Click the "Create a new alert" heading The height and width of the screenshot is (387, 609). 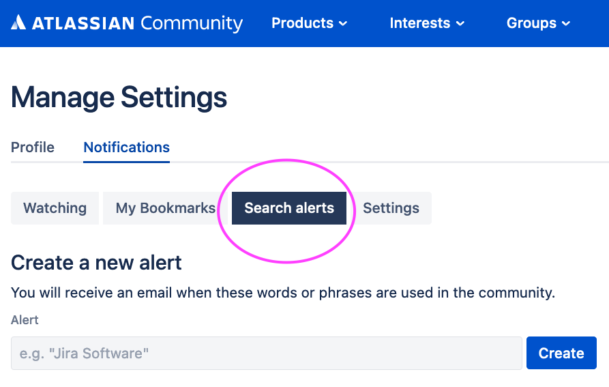click(96, 263)
